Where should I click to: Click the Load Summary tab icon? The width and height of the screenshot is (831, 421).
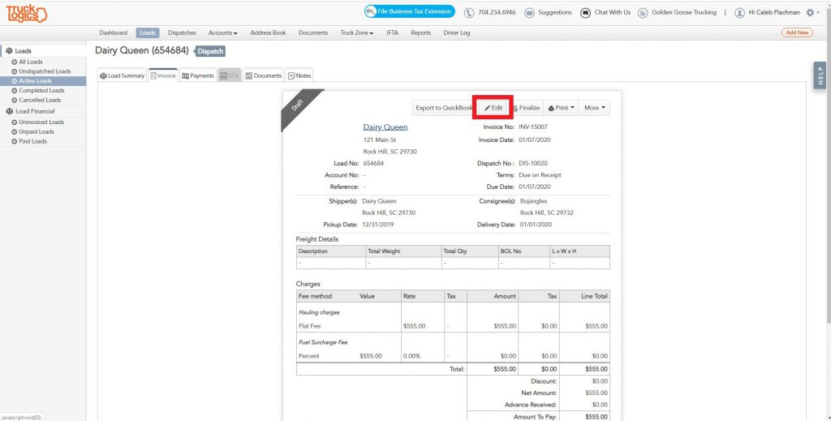[103, 75]
